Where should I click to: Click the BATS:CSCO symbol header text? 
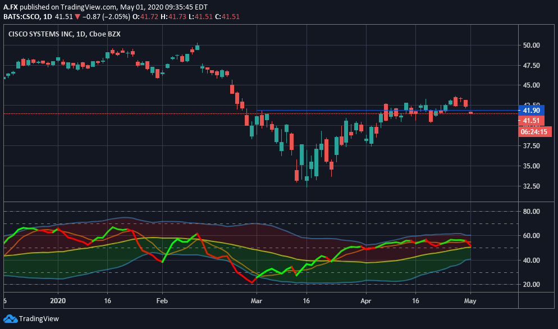[22, 17]
